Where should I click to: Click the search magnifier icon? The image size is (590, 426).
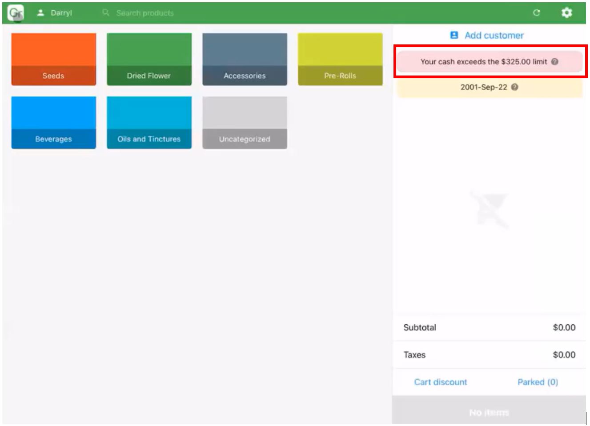[106, 13]
